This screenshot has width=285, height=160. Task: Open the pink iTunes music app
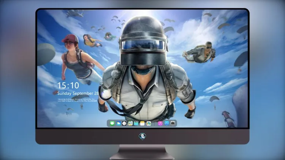[160, 123]
